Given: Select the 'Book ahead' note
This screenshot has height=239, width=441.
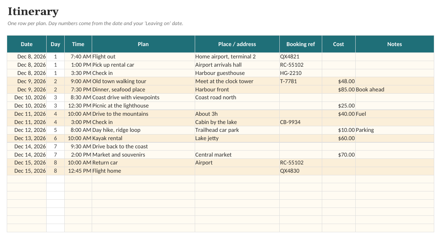Looking at the screenshot, I should [395, 90].
